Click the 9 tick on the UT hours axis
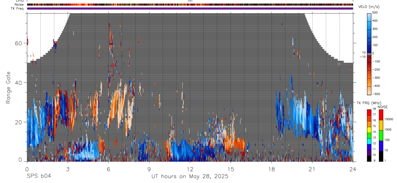Screen dimensions: 397x183 [x=149, y=169]
